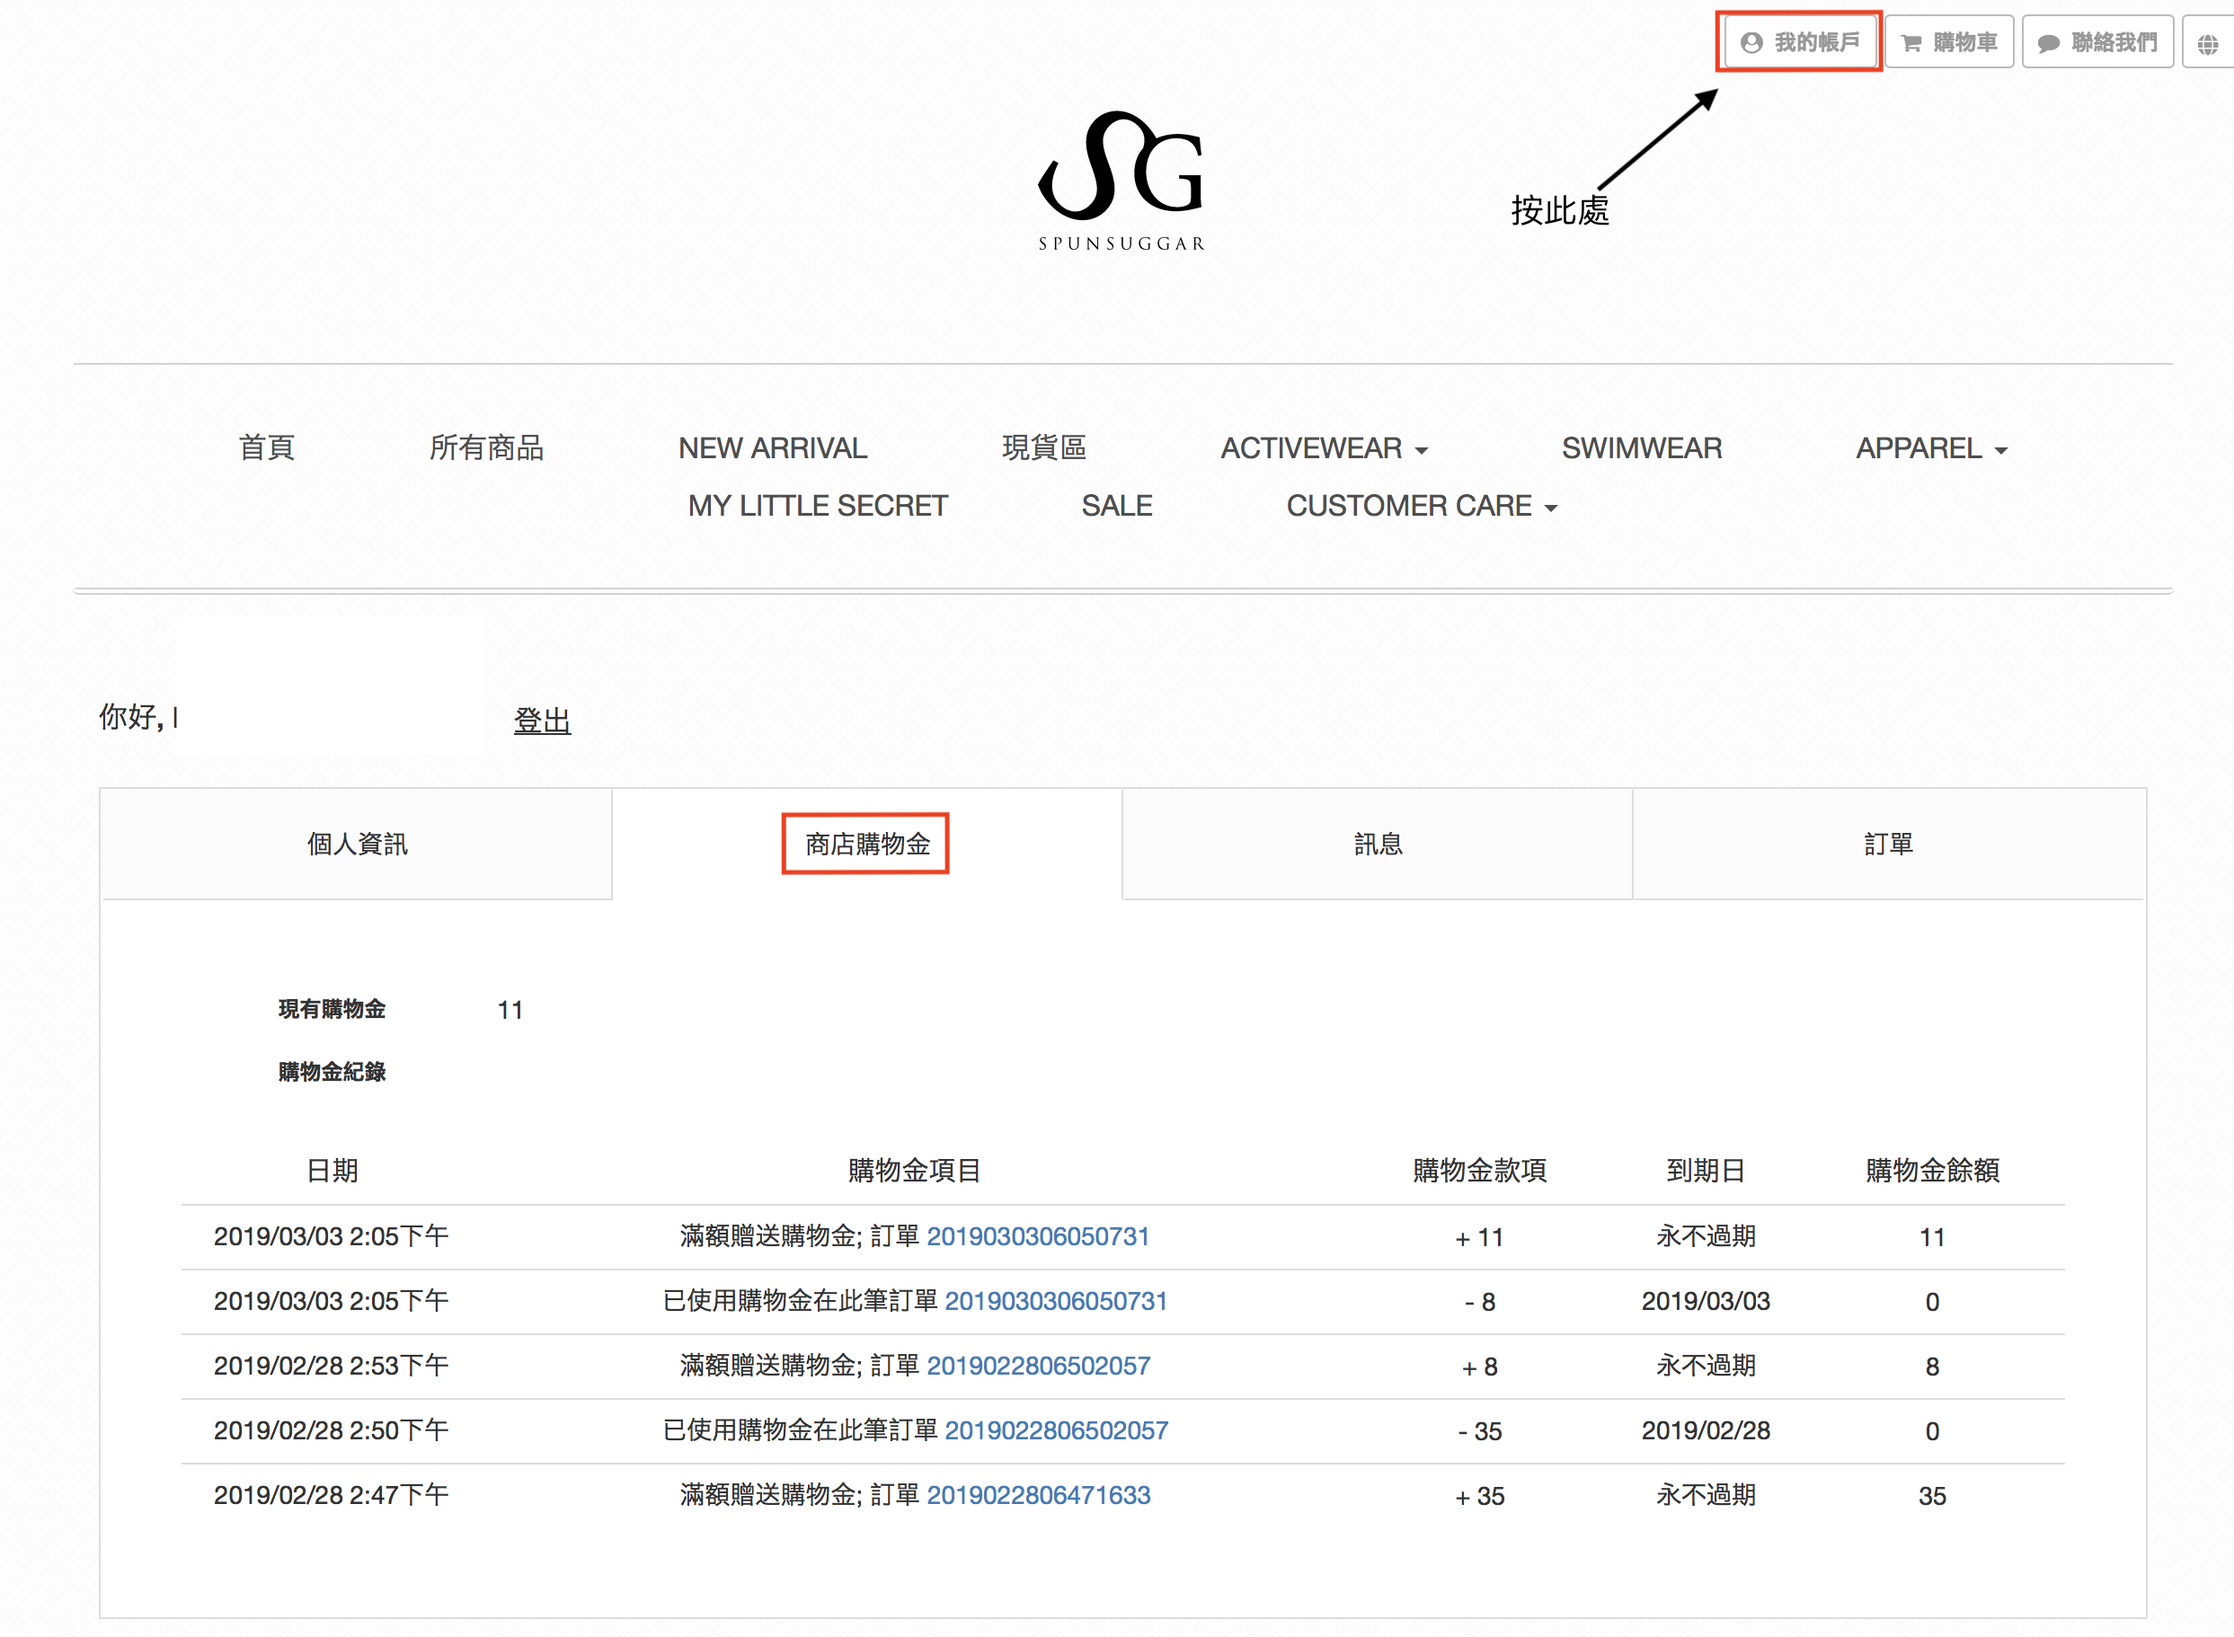Image resolution: width=2234 pixels, height=1637 pixels.
Task: Select the 商店購物金 tab
Action: point(866,845)
